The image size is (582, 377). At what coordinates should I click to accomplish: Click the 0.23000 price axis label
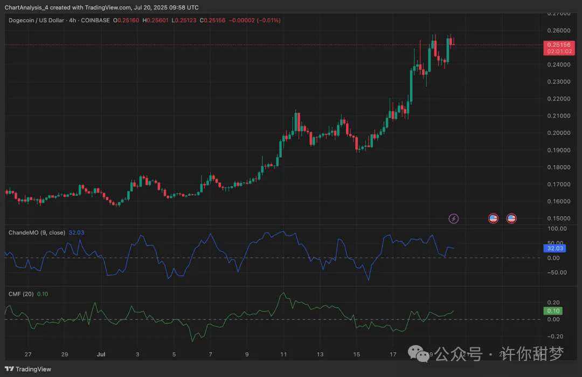559,82
